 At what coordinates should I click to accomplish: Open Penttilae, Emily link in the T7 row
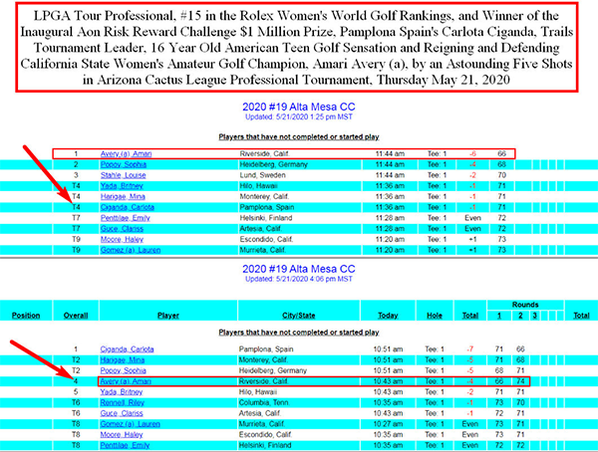pyautogui.click(x=126, y=218)
